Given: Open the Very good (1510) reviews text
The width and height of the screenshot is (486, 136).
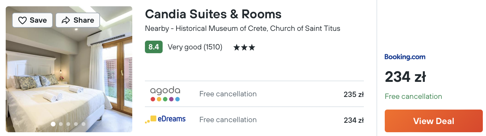Looking at the screenshot, I should point(195,47).
